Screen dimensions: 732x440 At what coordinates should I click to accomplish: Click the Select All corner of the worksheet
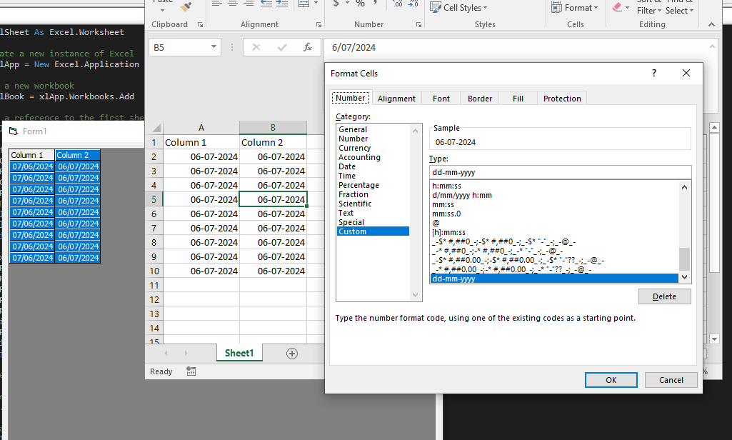point(154,128)
